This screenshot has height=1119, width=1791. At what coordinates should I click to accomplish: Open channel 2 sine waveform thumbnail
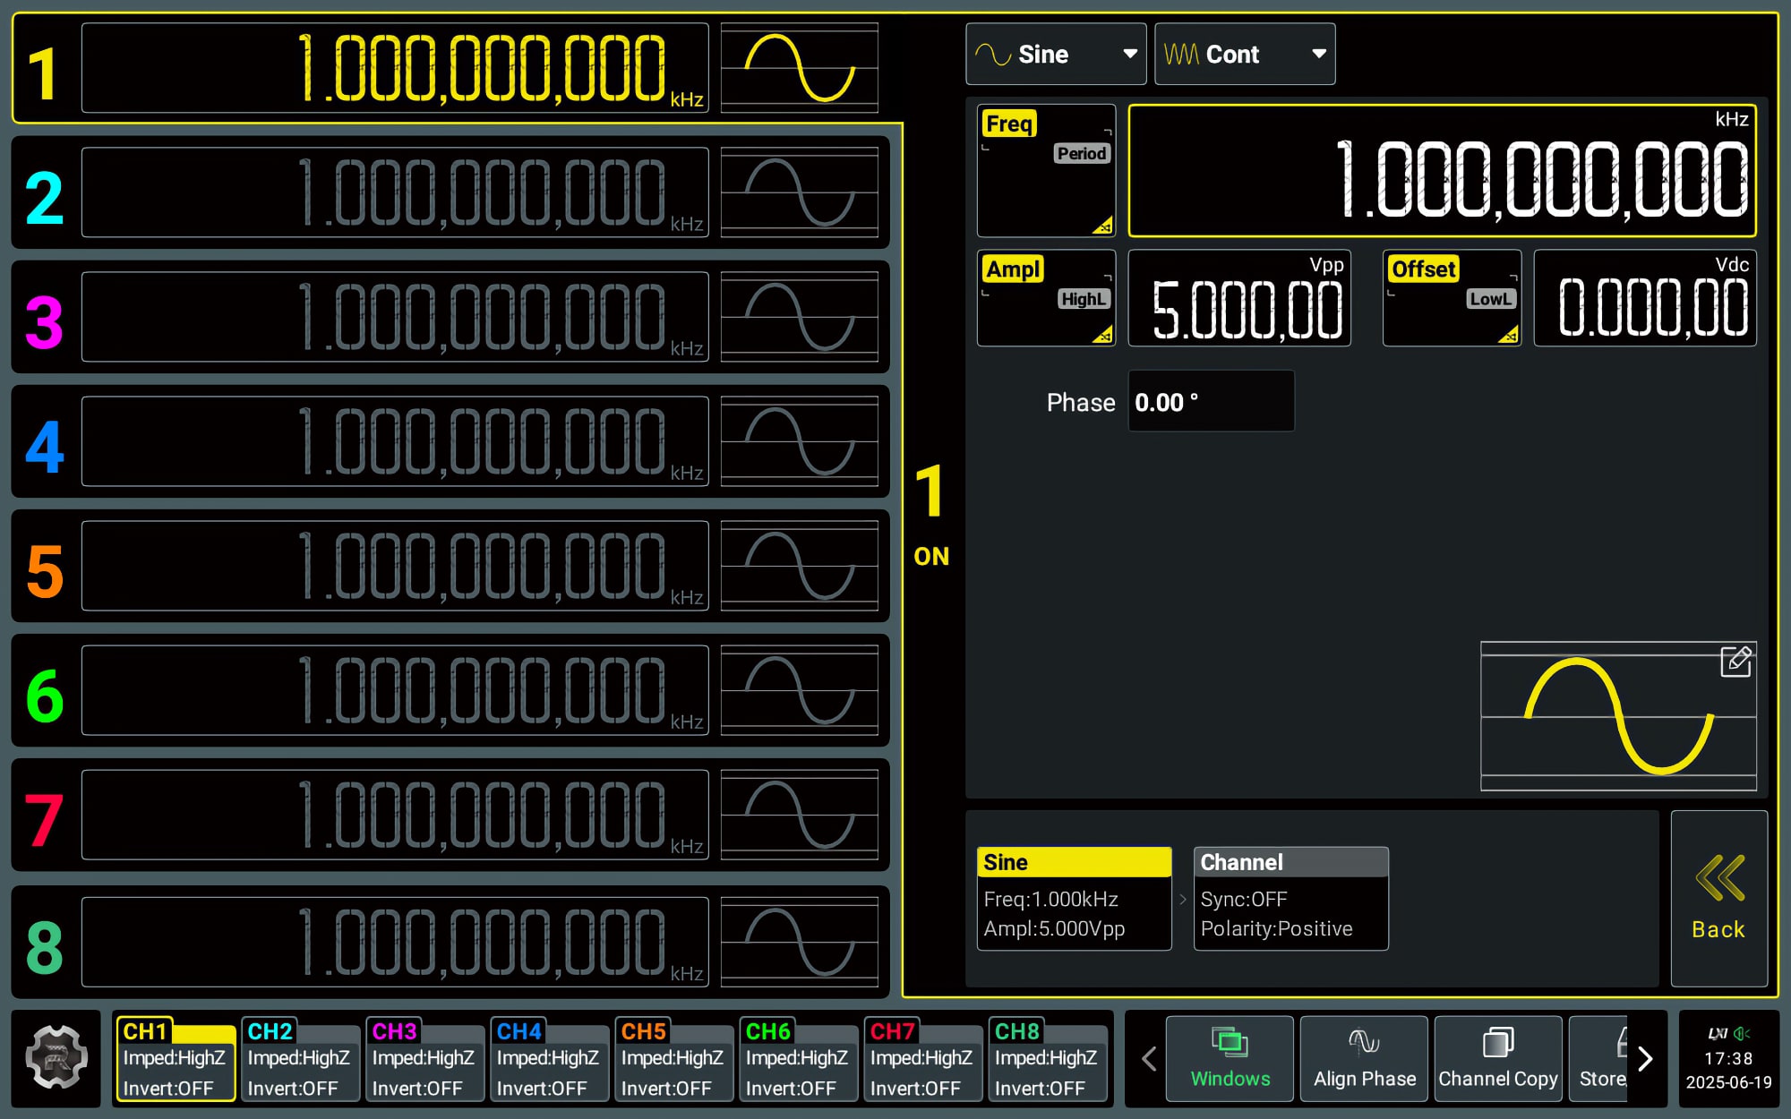pyautogui.click(x=800, y=192)
